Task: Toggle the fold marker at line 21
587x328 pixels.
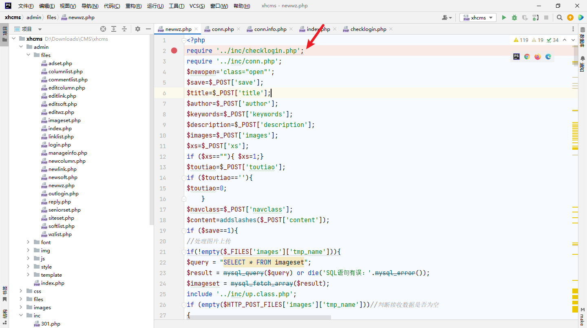Action: tap(184, 252)
